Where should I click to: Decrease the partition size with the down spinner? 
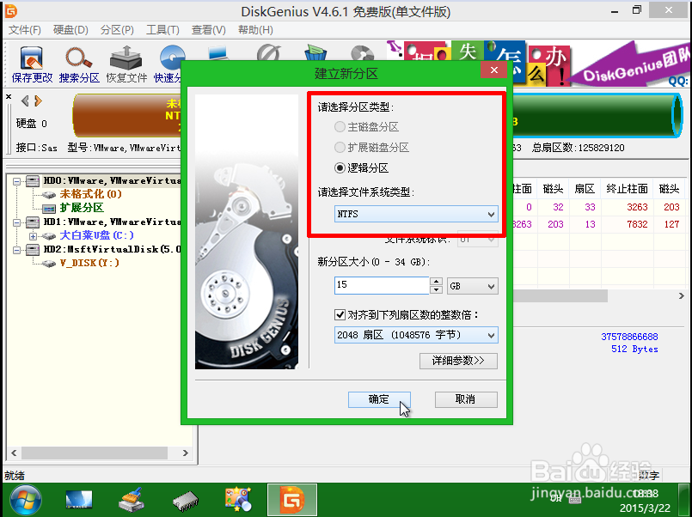point(436,290)
